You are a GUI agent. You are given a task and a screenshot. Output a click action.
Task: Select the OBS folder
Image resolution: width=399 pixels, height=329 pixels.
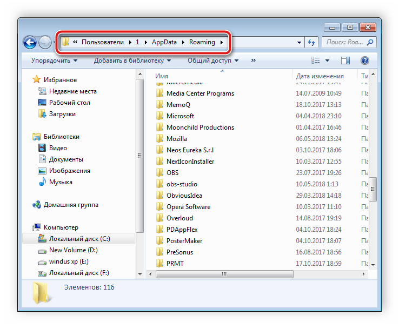tap(172, 173)
